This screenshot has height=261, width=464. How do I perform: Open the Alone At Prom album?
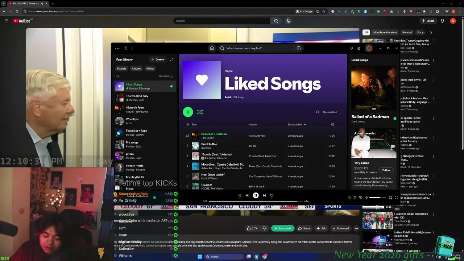[145, 109]
